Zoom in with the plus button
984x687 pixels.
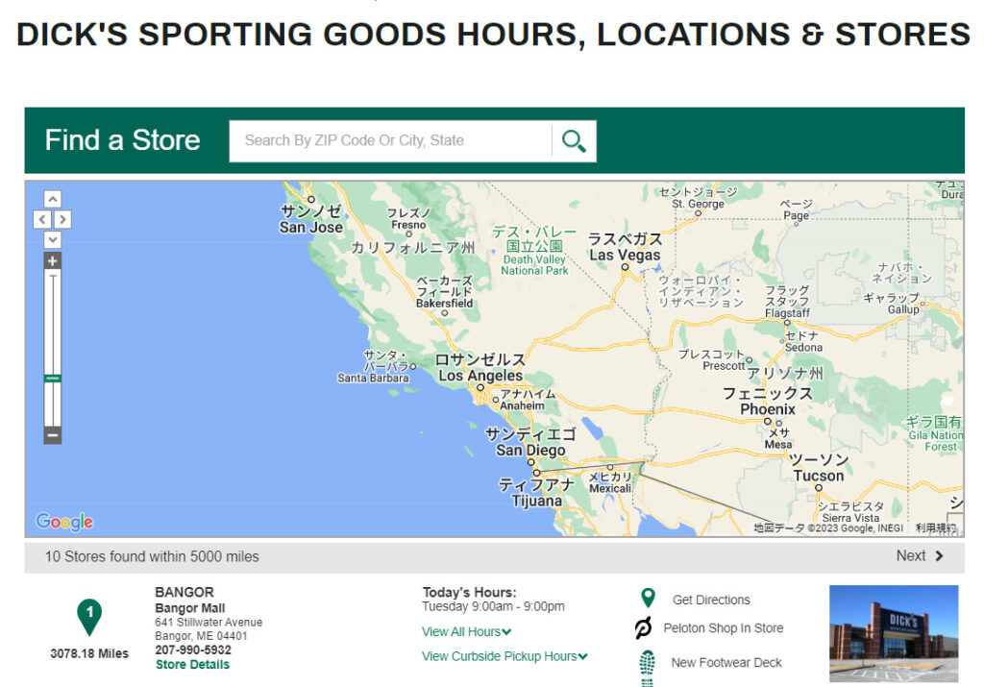[53, 261]
